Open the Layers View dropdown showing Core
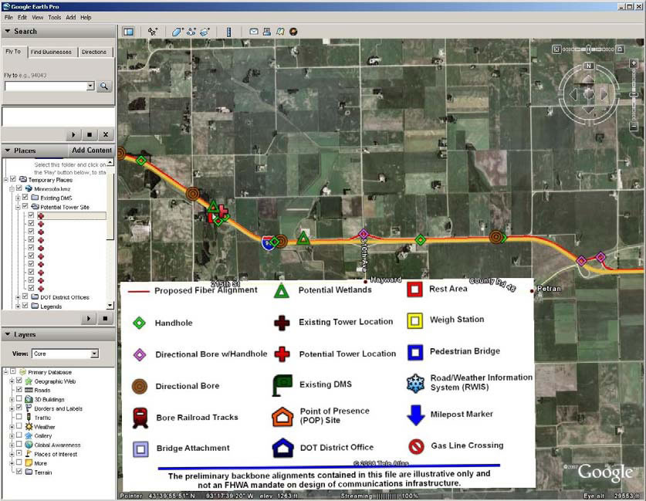646x501 pixels. pyautogui.click(x=64, y=354)
